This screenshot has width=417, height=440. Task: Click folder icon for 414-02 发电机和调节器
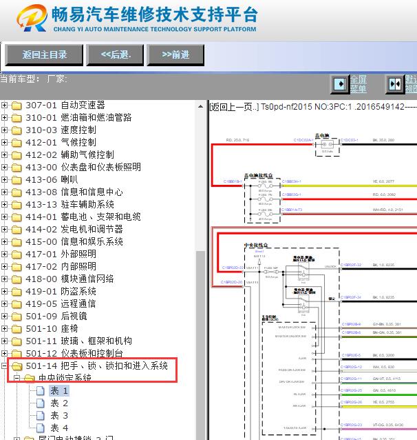click(17, 230)
